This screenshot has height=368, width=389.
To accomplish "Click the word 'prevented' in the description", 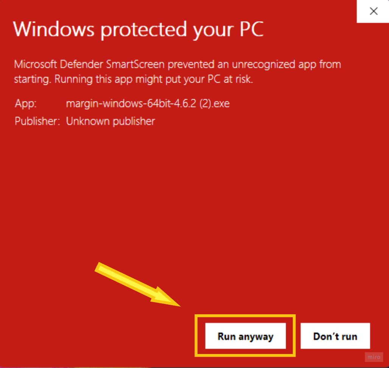I will (x=191, y=65).
